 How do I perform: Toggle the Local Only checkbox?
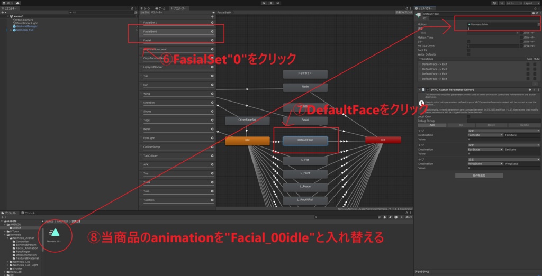pyautogui.click(x=469, y=117)
